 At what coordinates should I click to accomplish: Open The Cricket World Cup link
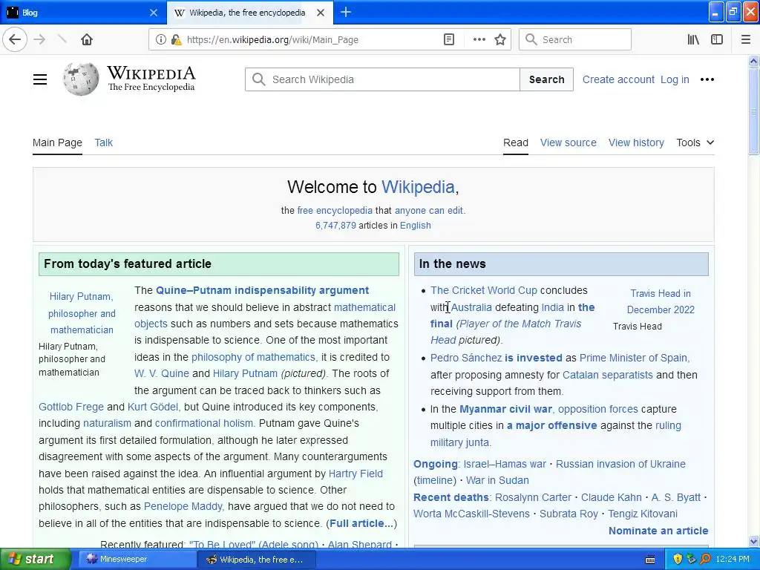coord(484,290)
